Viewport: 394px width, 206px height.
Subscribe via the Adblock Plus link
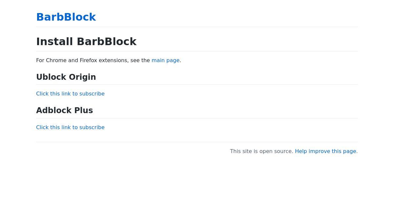(70, 128)
